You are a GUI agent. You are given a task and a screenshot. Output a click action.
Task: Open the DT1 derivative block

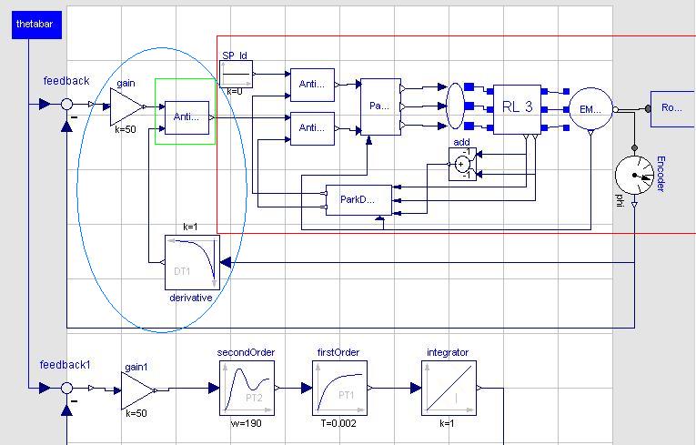[x=192, y=263]
